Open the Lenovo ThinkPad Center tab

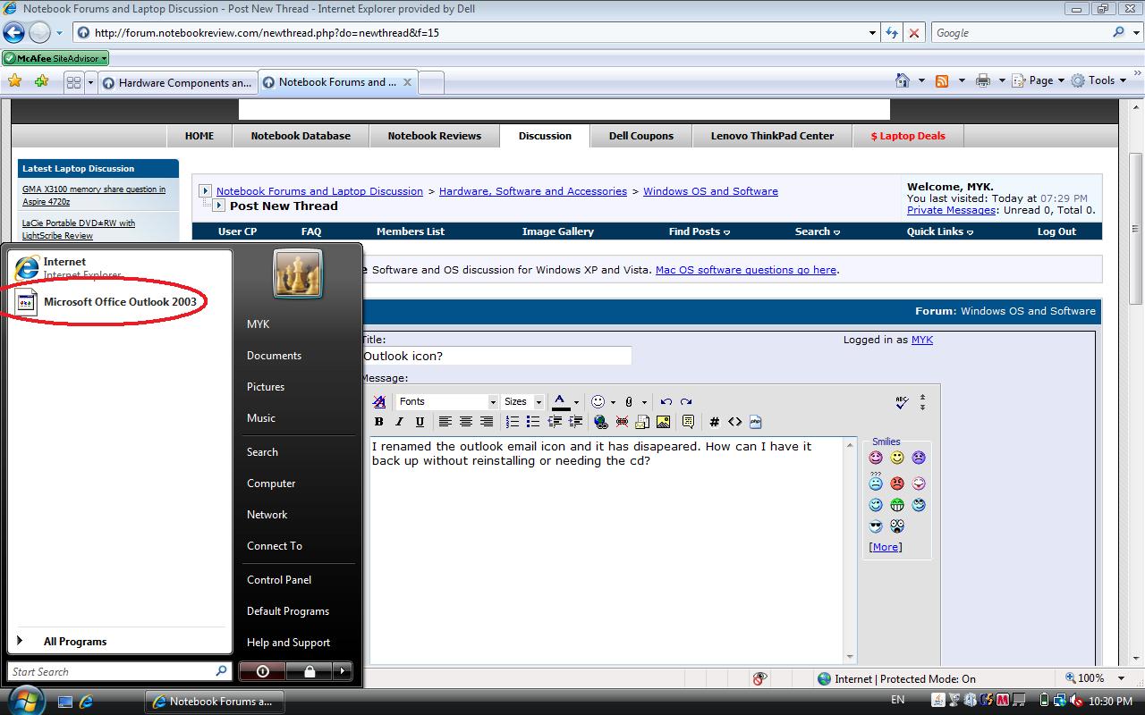pyautogui.click(x=772, y=136)
